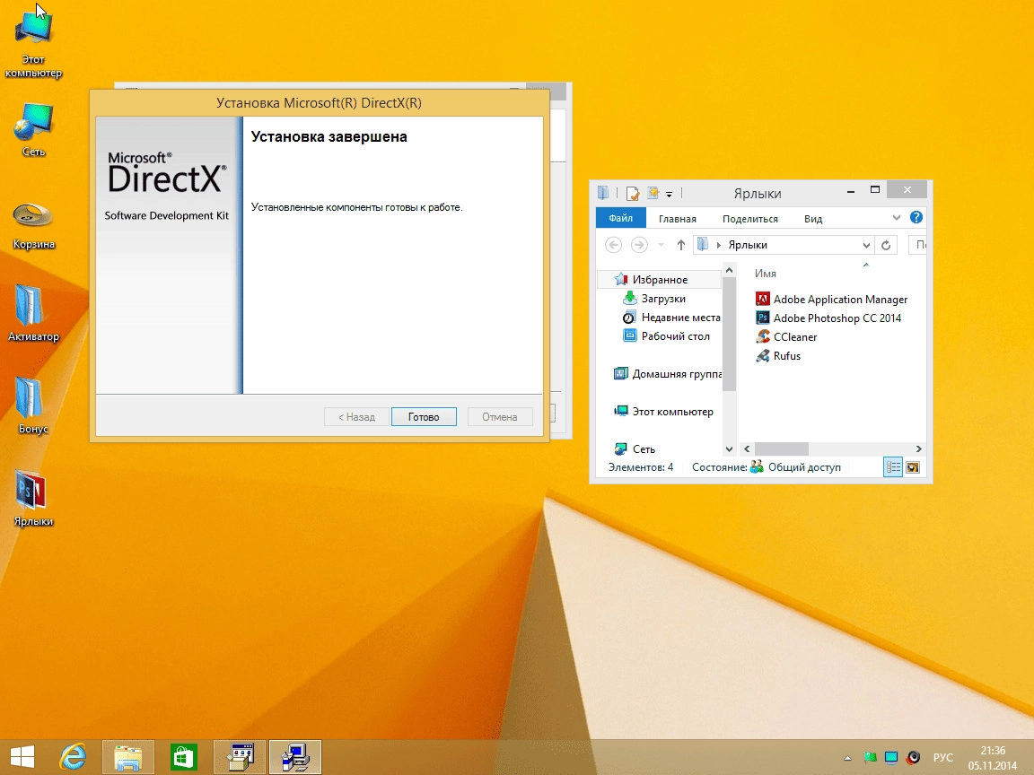Expand the breadcrumb arrow before 'Ярлыки'
The image size is (1034, 775).
coord(718,245)
